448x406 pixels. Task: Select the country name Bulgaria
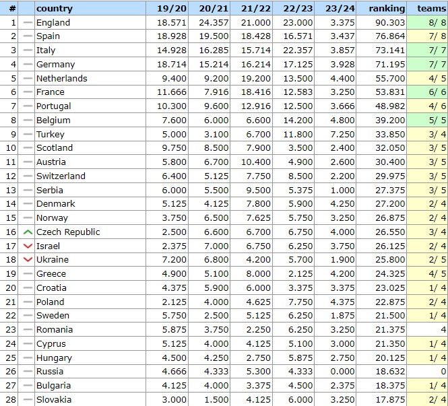click(x=53, y=386)
